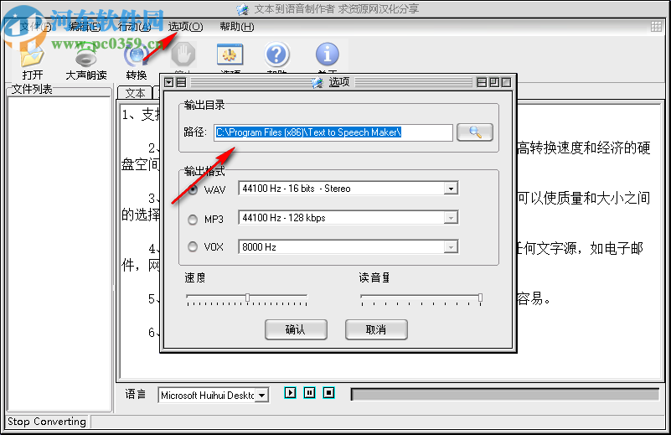Open the 编辑 menu
Image resolution: width=671 pixels, height=435 pixels.
point(85,27)
